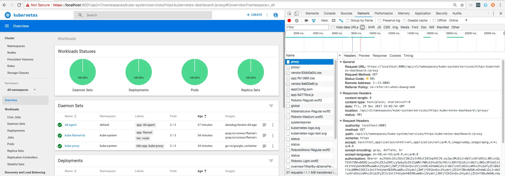Open the DevTools three-dot customize menu
505x176 pixels.
click(493, 13)
